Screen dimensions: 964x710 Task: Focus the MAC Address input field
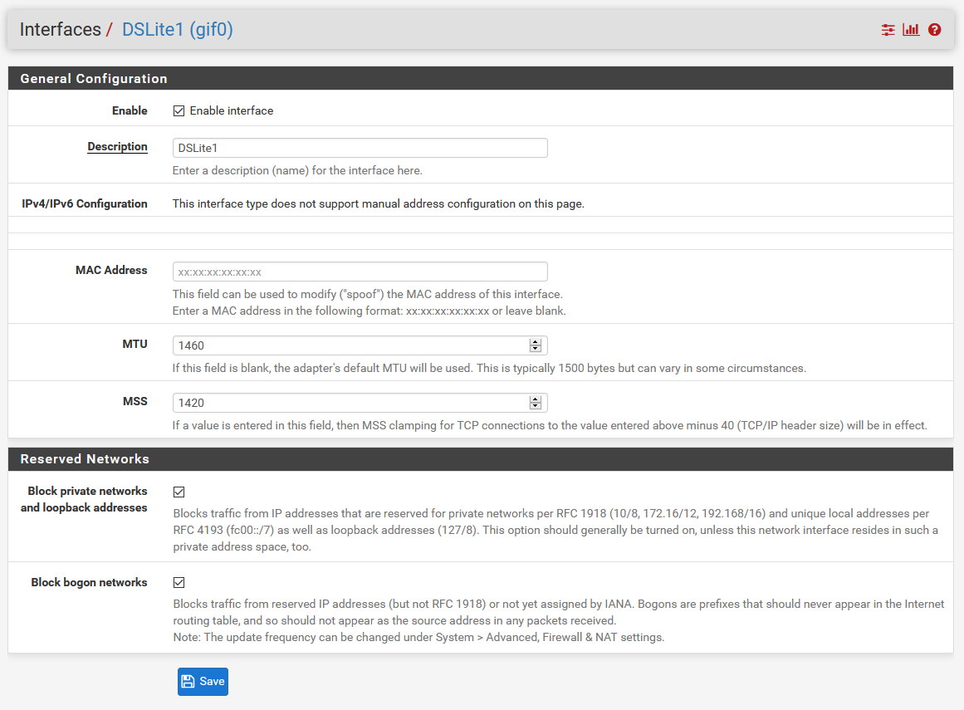(360, 272)
